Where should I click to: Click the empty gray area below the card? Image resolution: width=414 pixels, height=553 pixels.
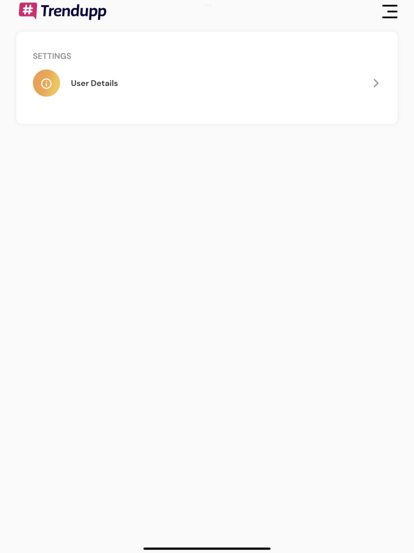click(x=207, y=317)
